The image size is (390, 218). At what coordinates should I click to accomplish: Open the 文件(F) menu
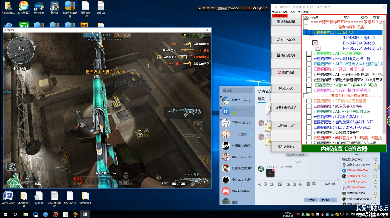276,12
